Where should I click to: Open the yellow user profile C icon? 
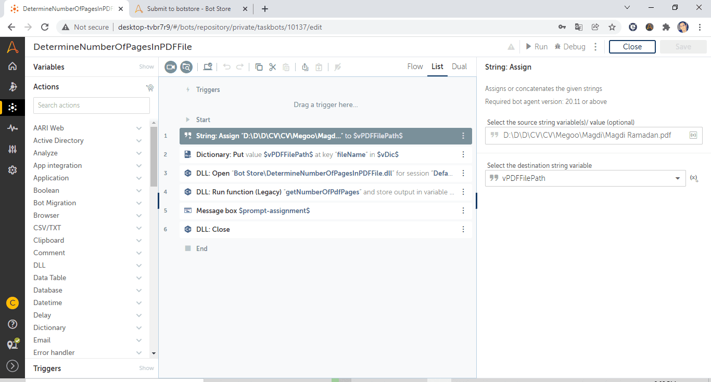12,303
